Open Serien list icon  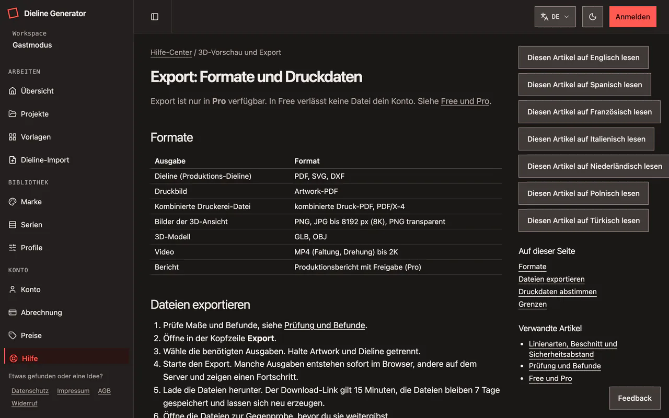13,225
